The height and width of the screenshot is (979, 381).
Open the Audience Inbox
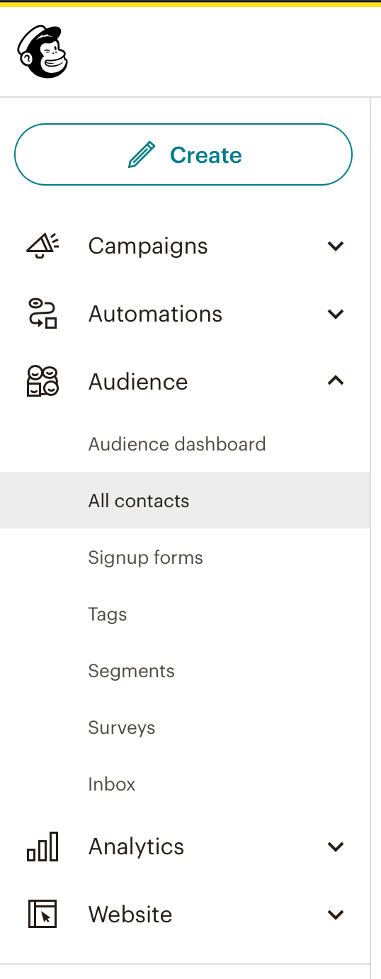(x=112, y=784)
